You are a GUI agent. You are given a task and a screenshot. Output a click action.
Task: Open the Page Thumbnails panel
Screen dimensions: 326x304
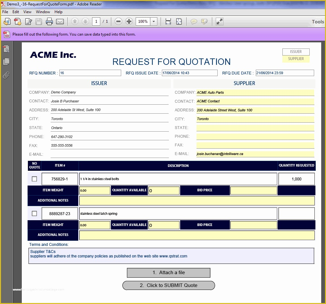coord(6,61)
